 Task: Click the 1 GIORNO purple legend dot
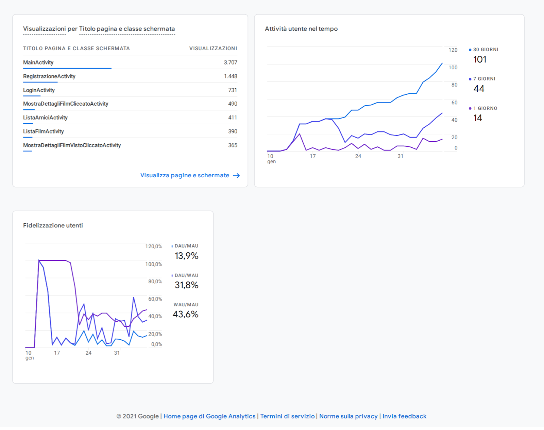470,108
